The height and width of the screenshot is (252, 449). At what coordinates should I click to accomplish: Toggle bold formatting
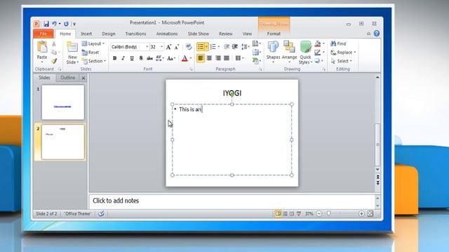point(114,58)
